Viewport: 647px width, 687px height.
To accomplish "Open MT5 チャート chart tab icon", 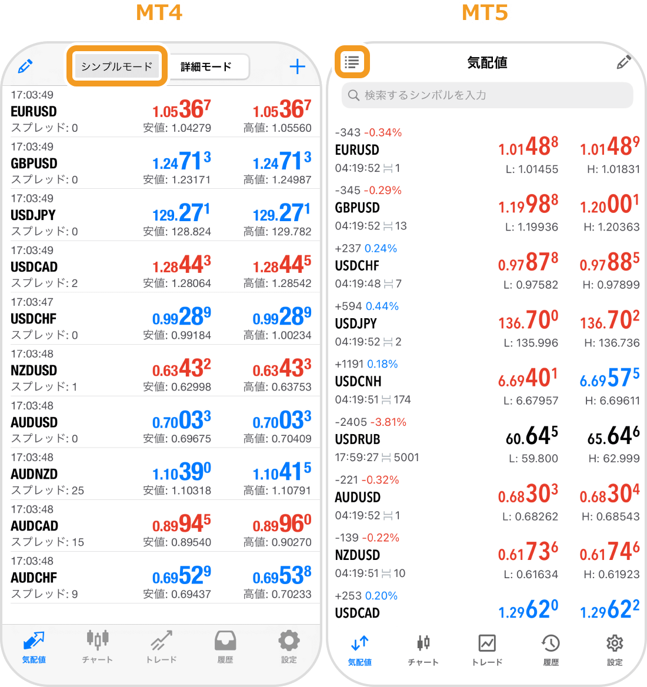I will pyautogui.click(x=423, y=643).
